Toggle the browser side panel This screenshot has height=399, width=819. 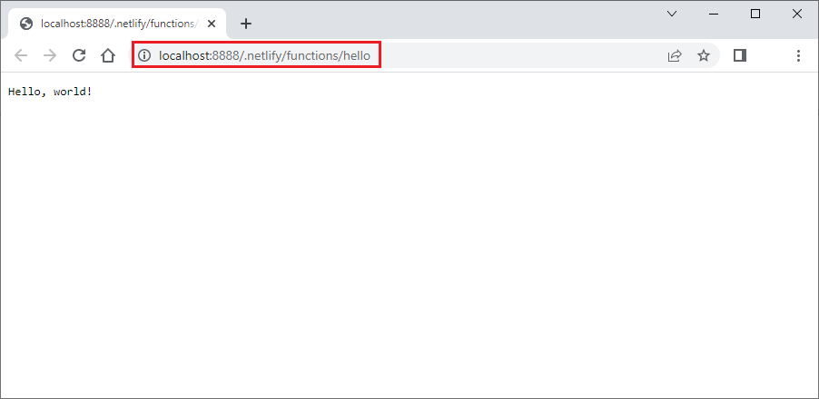point(740,55)
